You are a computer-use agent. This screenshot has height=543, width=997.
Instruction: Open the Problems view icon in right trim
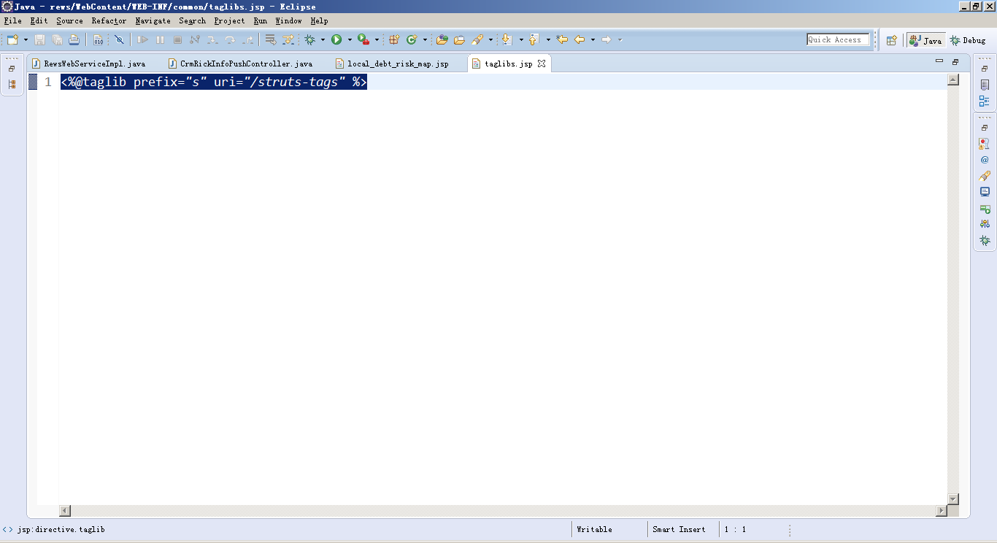point(985,144)
